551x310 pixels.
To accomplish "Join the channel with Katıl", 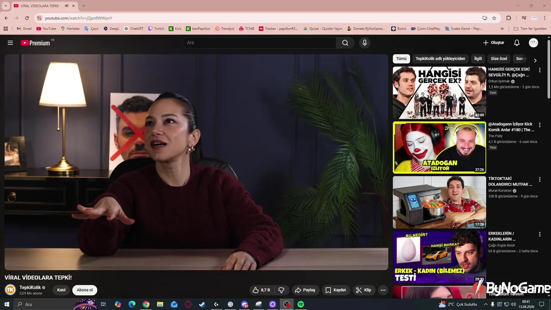I will [62, 290].
